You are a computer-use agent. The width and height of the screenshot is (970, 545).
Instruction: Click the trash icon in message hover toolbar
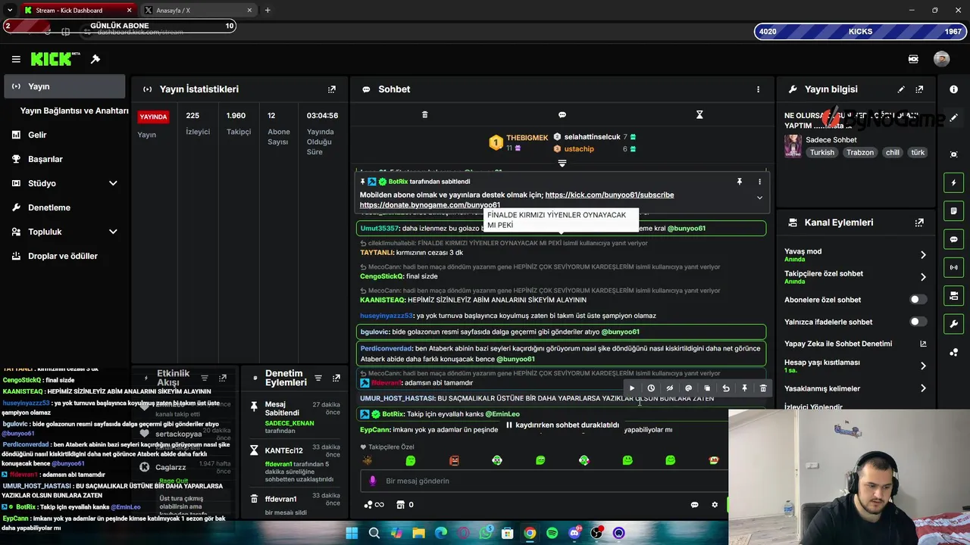point(763,388)
